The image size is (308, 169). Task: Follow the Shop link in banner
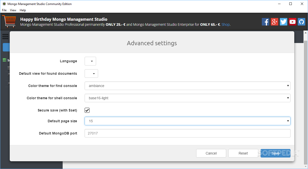click(226, 24)
